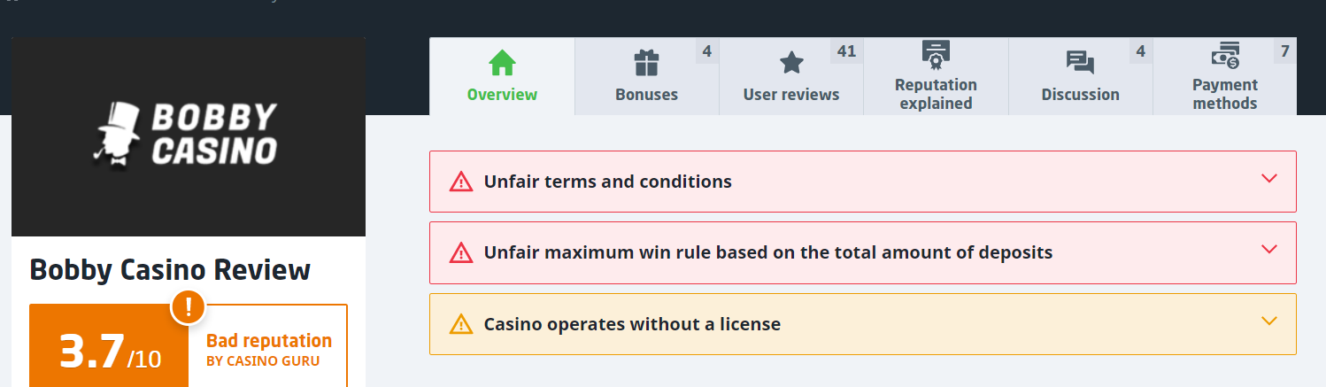Click the User reviews star icon

point(791,63)
